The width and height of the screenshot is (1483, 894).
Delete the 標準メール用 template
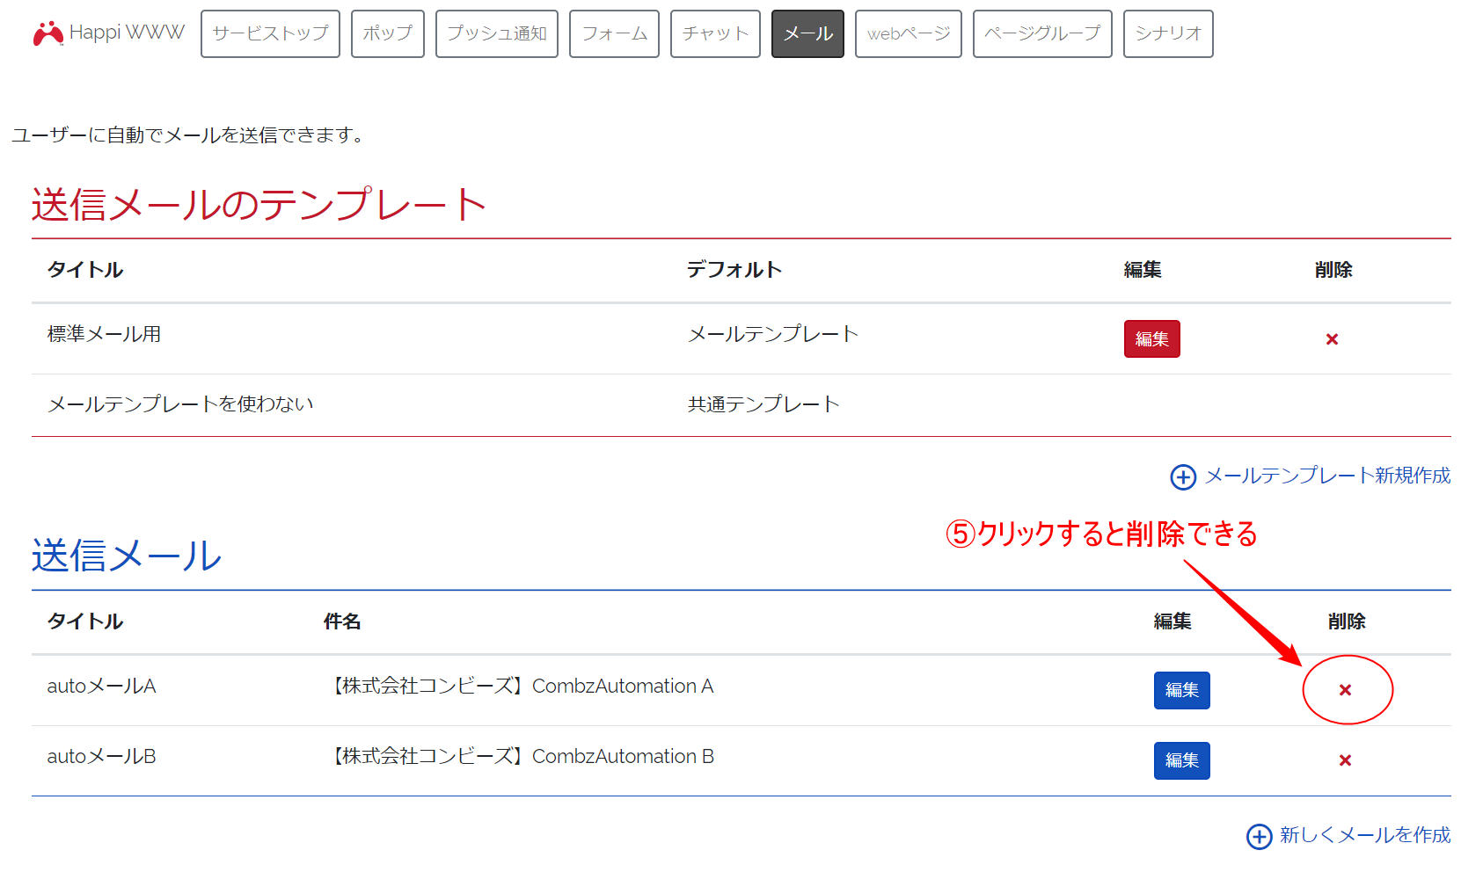tap(1332, 339)
